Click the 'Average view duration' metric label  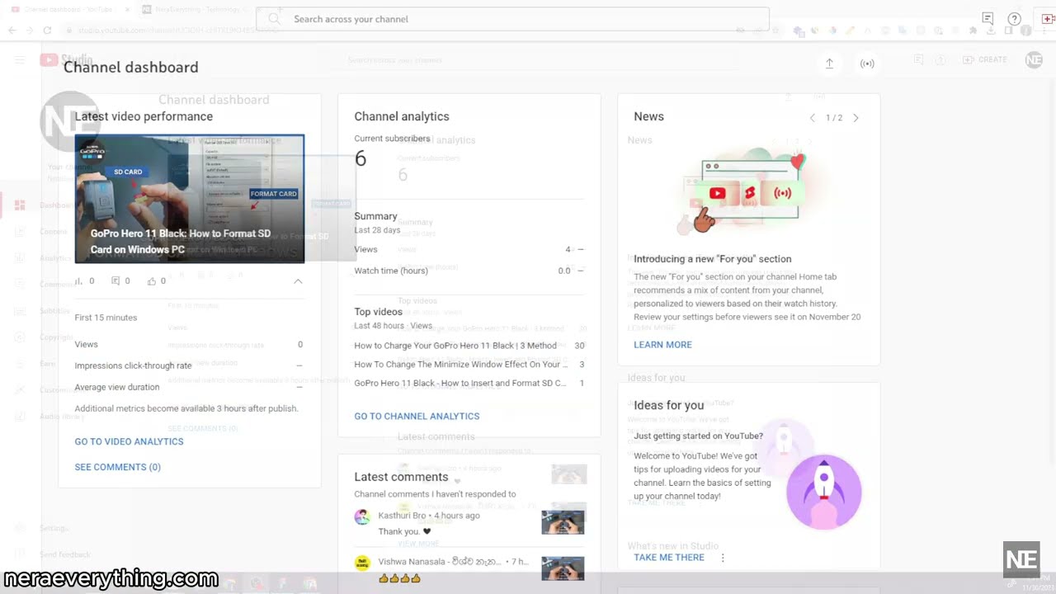pos(117,387)
